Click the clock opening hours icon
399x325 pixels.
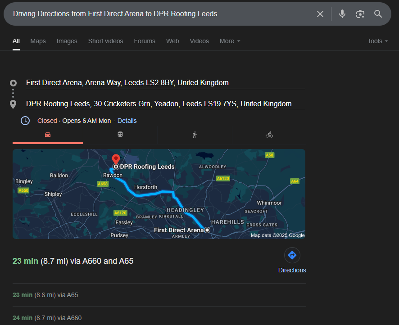(x=25, y=121)
